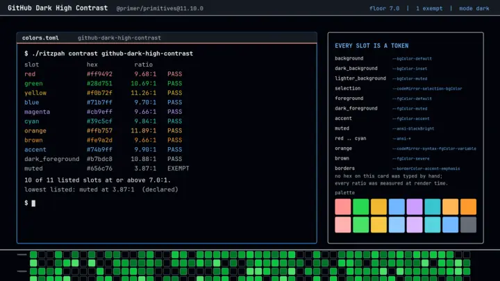This screenshot has width=500, height=281.
Task: Pick the grey palette swatch
Action: (468, 225)
